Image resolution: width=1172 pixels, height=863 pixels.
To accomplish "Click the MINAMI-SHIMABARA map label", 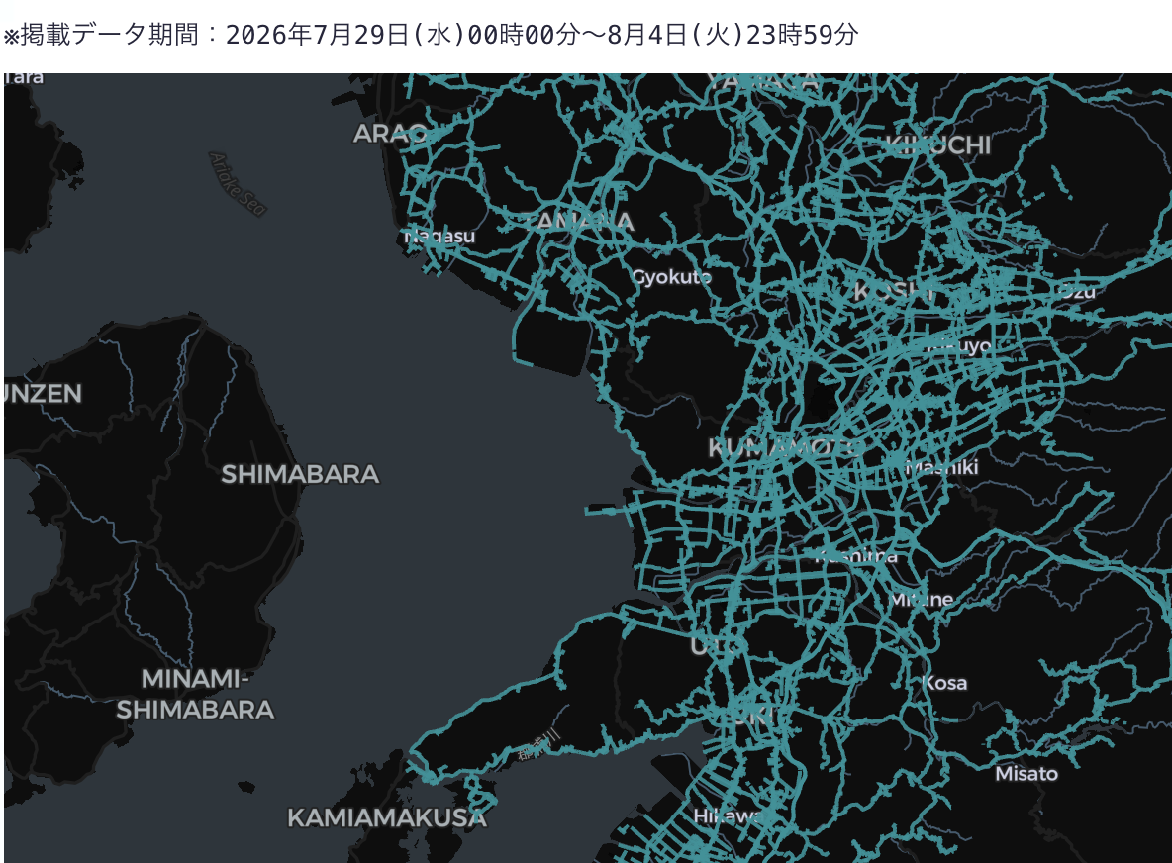I will [195, 694].
